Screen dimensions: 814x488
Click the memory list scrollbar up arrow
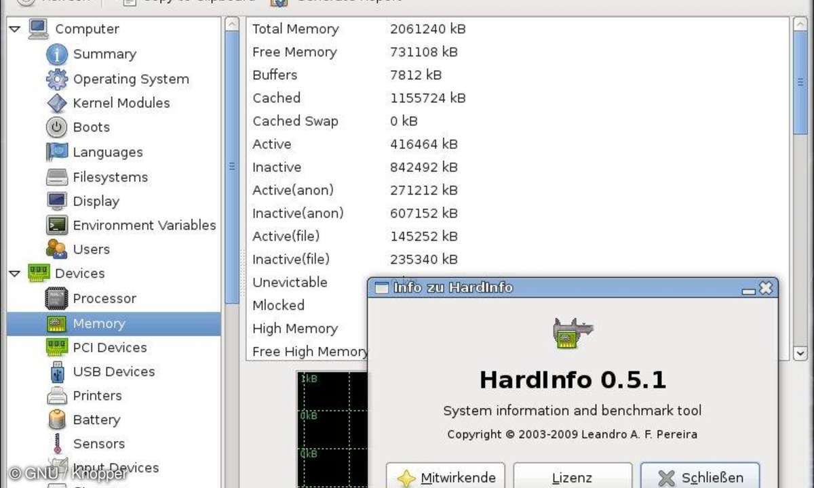click(800, 24)
